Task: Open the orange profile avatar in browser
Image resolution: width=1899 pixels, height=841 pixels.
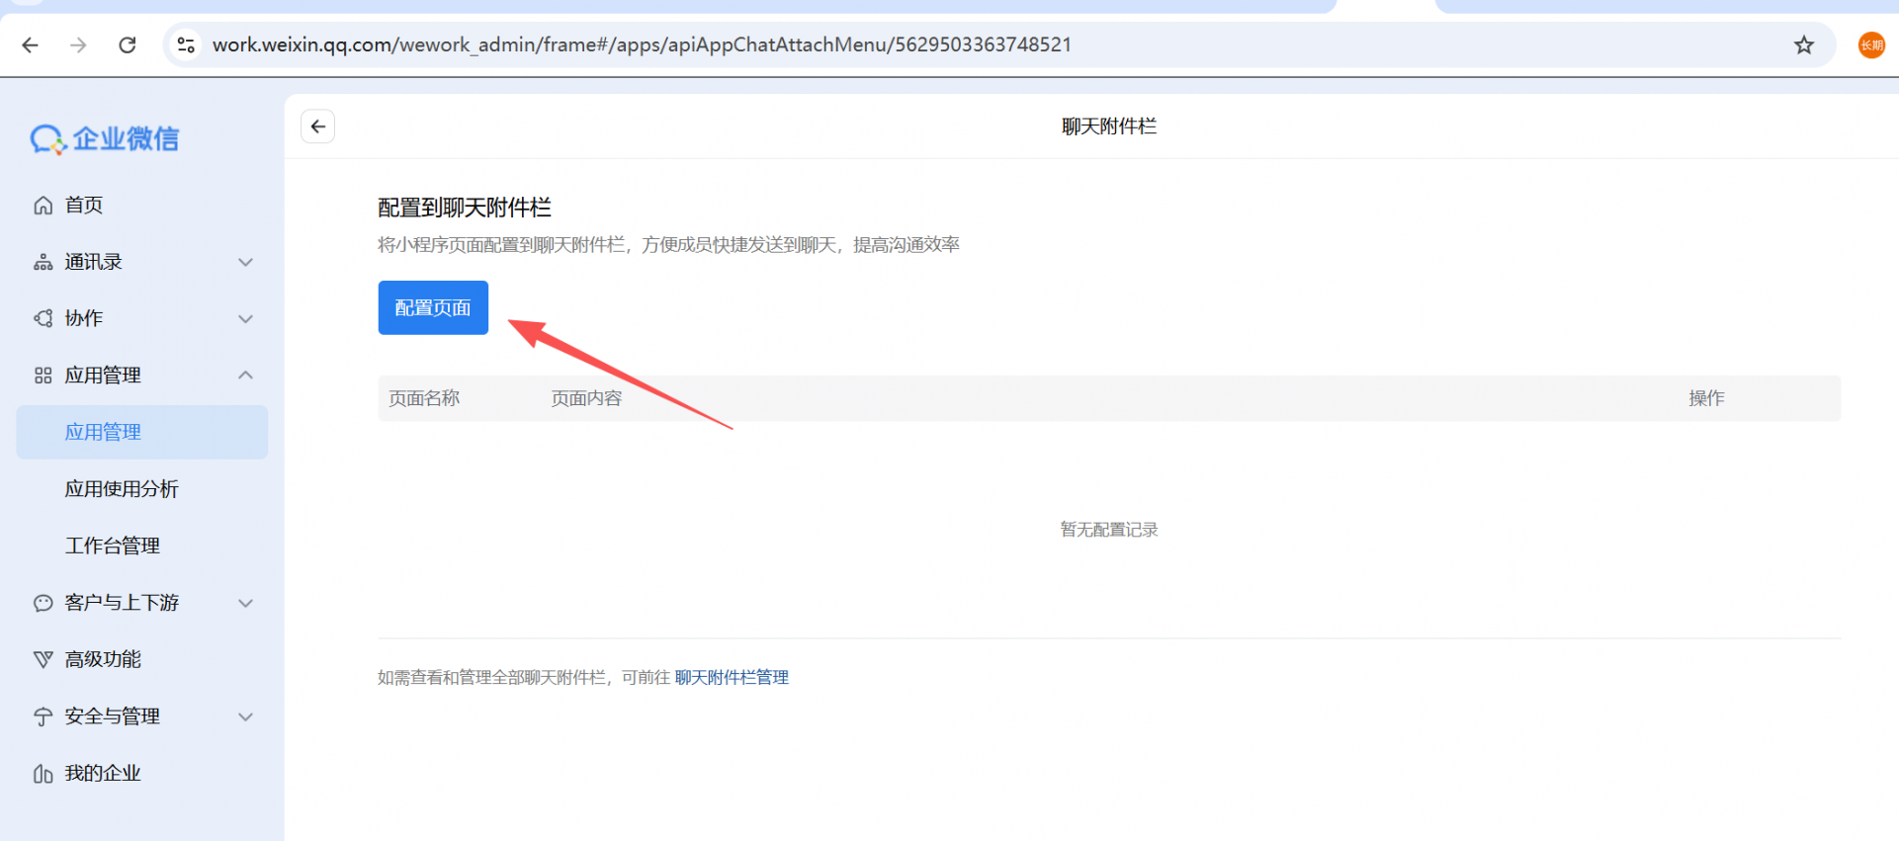Action: point(1871,44)
